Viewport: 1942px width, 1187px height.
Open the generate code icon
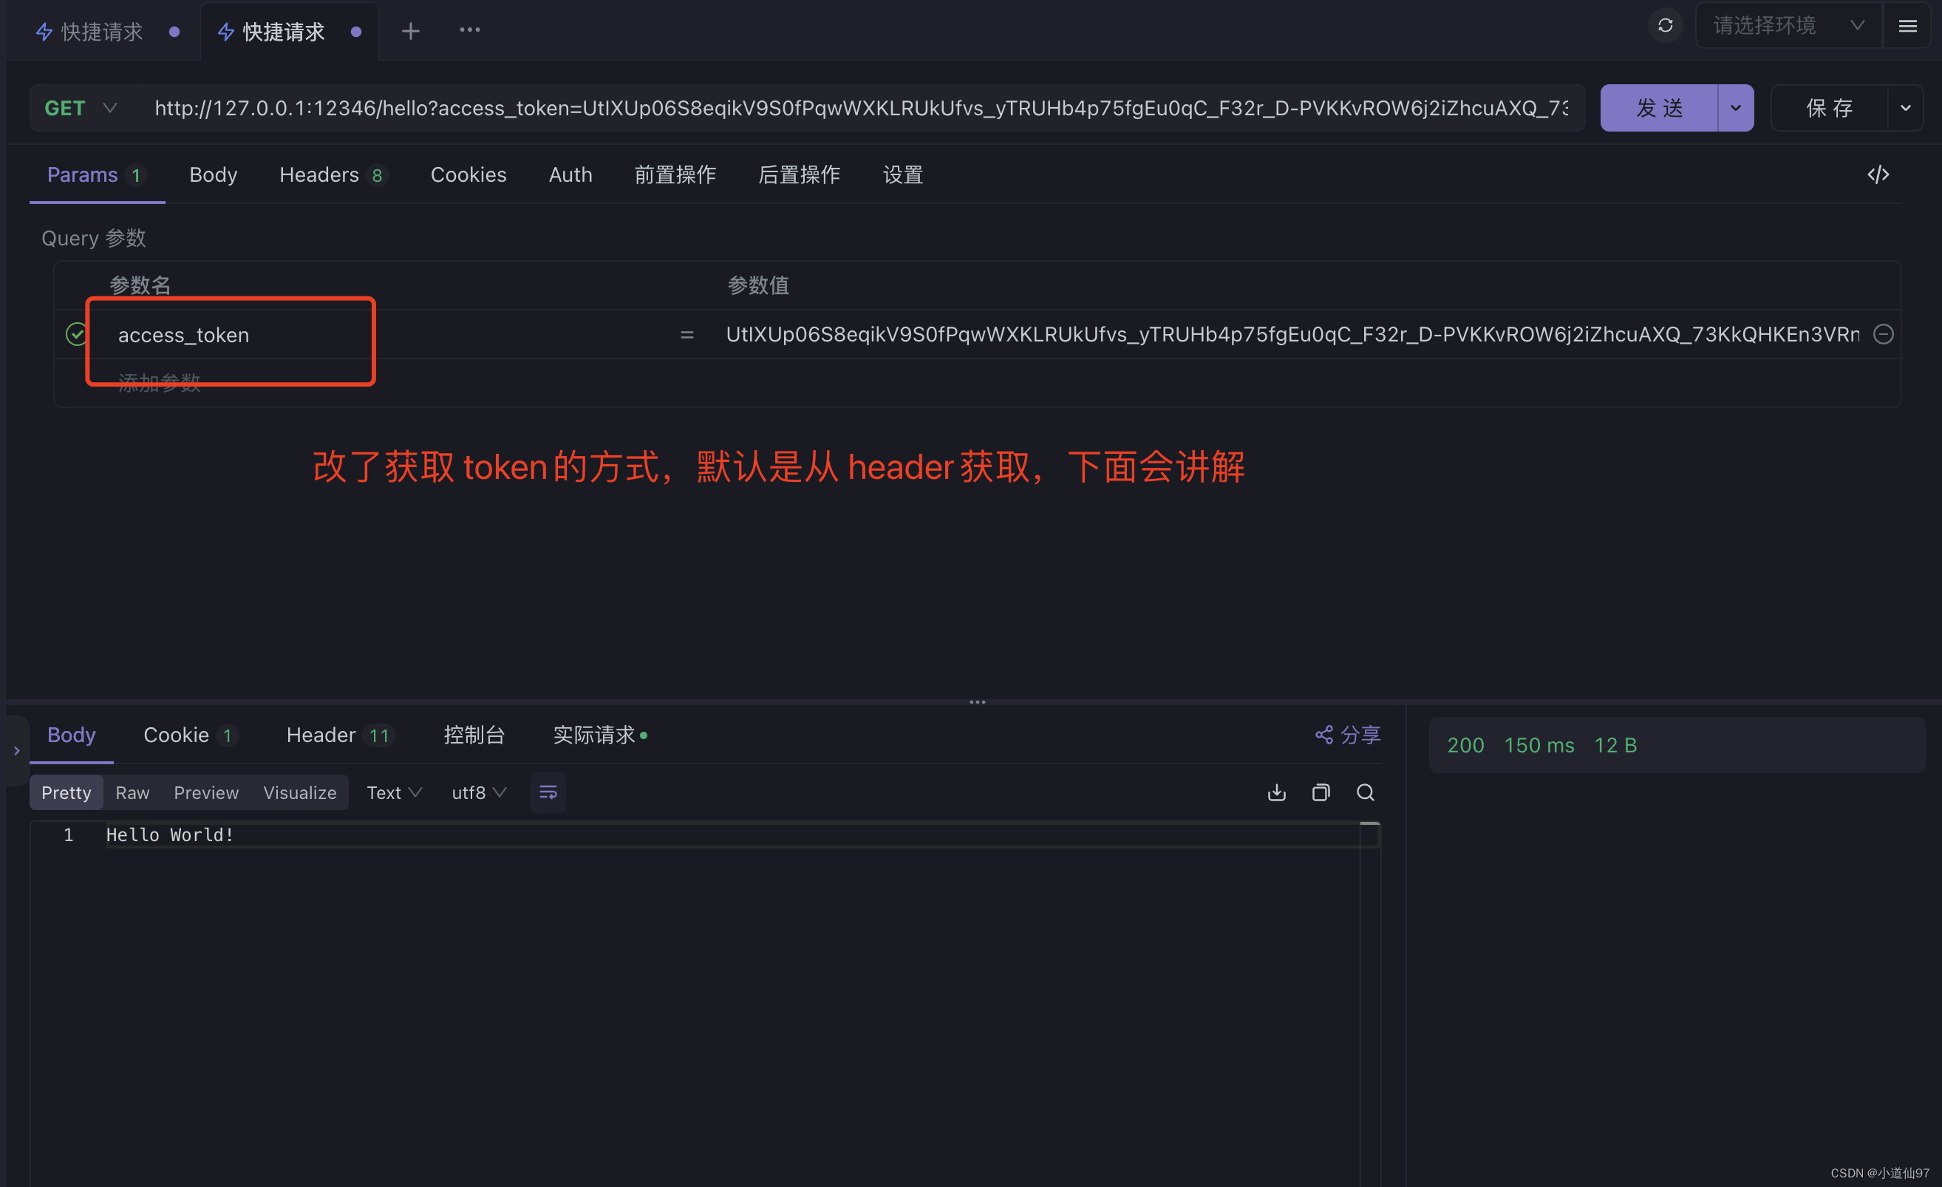1878,174
